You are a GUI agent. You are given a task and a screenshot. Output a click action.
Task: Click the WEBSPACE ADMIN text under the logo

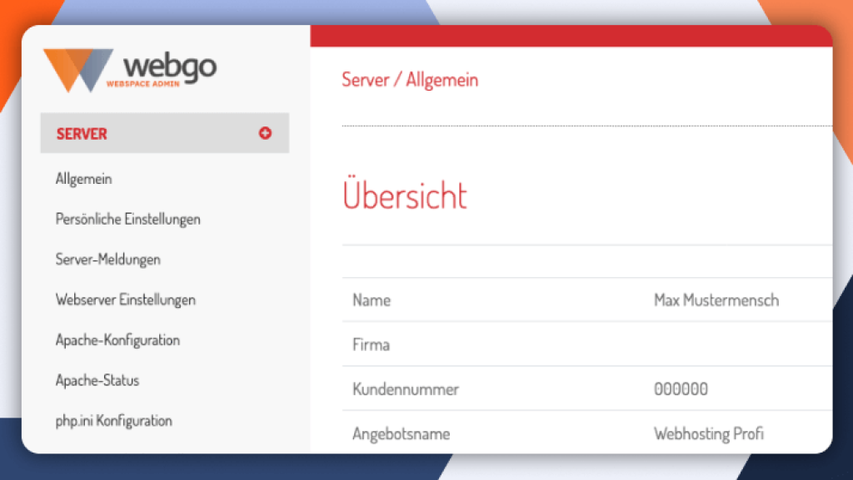[x=143, y=83]
